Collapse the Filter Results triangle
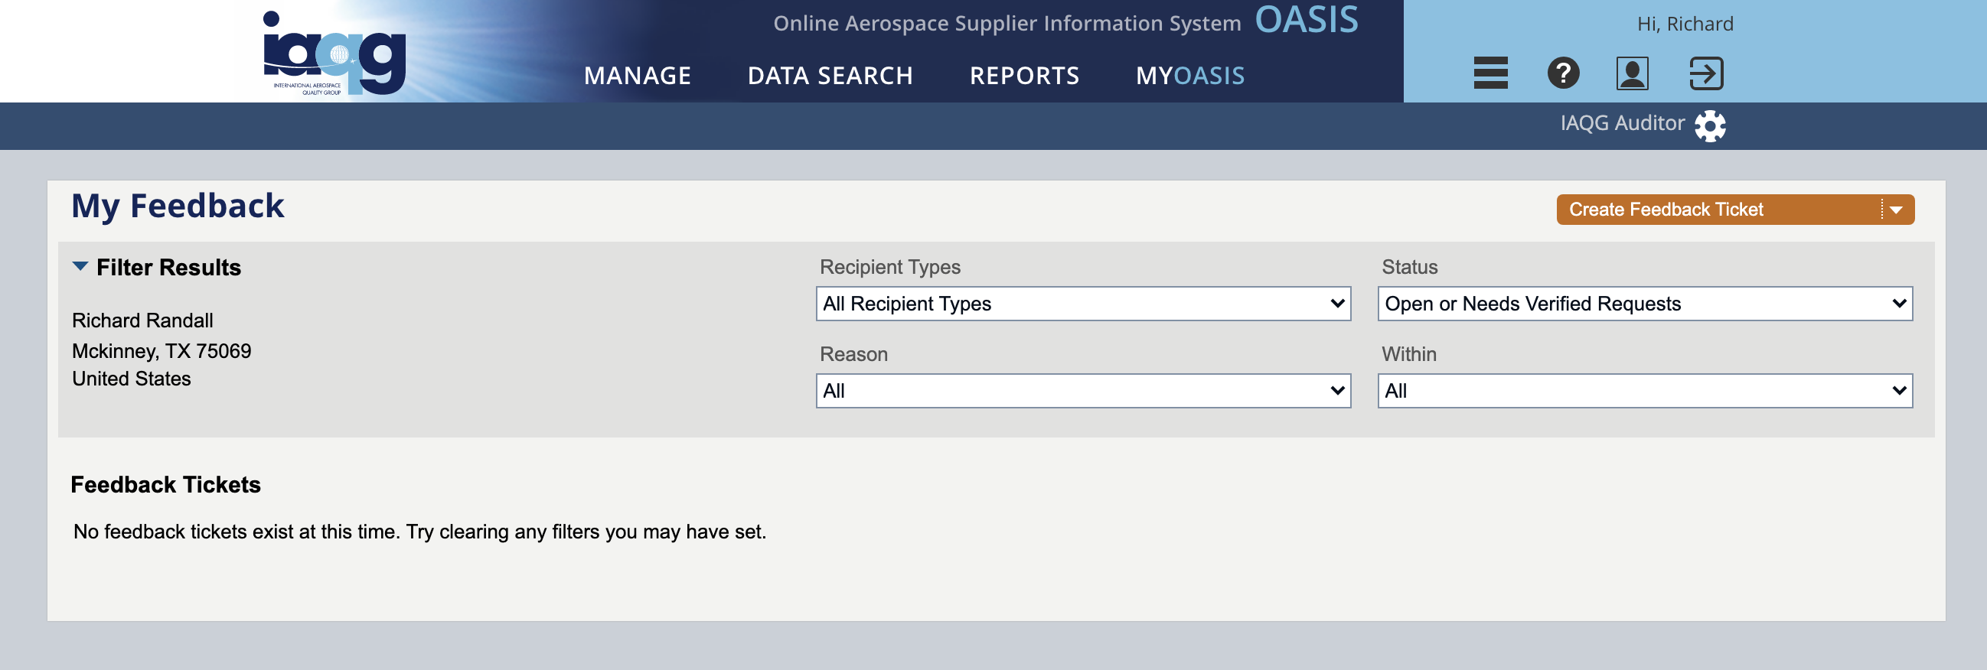This screenshot has height=670, width=1987. click(x=80, y=267)
